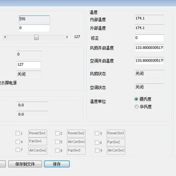Click the 空调状态 field showing 关闭
Screen dimensions: 176x176
pyautogui.click(x=149, y=87)
